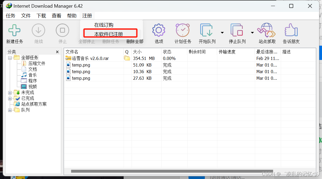
Task: Click the 删除任务 (Delete Task) icon
Action: pyautogui.click(x=111, y=42)
